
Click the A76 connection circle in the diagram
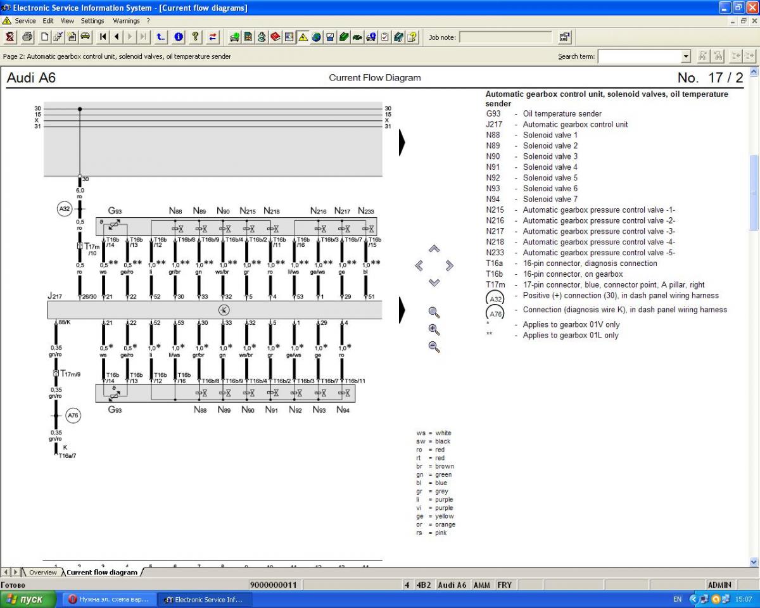73,415
